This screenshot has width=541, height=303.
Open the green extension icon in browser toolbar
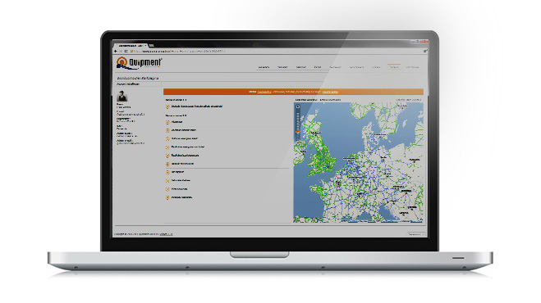pyautogui.click(x=425, y=51)
